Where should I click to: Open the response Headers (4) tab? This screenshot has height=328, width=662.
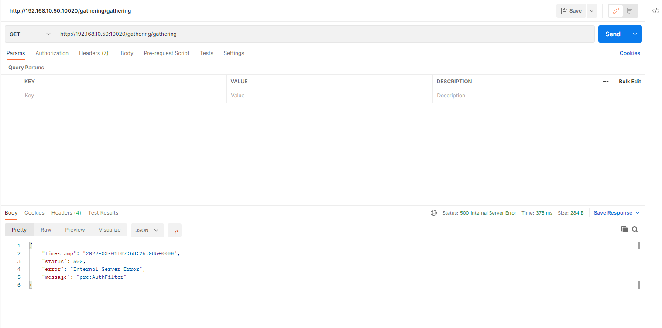pos(66,213)
